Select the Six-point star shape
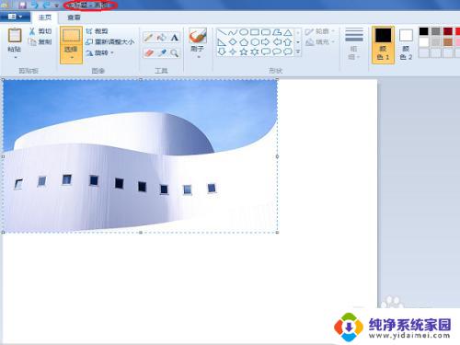Screen dimensions: 460x345 pyautogui.click(x=255, y=52)
